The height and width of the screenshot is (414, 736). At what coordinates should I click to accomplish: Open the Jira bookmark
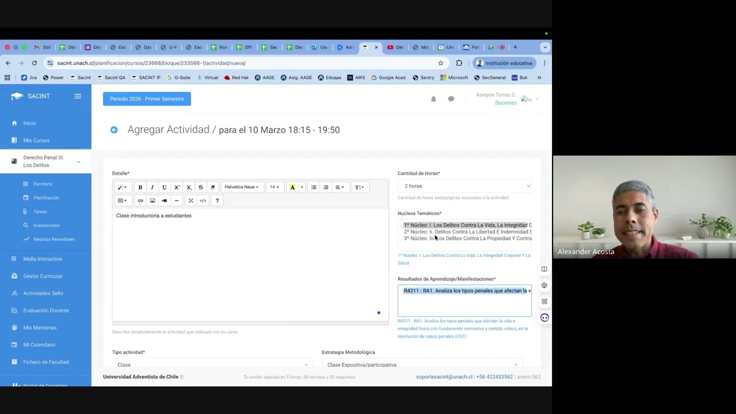(x=29, y=78)
